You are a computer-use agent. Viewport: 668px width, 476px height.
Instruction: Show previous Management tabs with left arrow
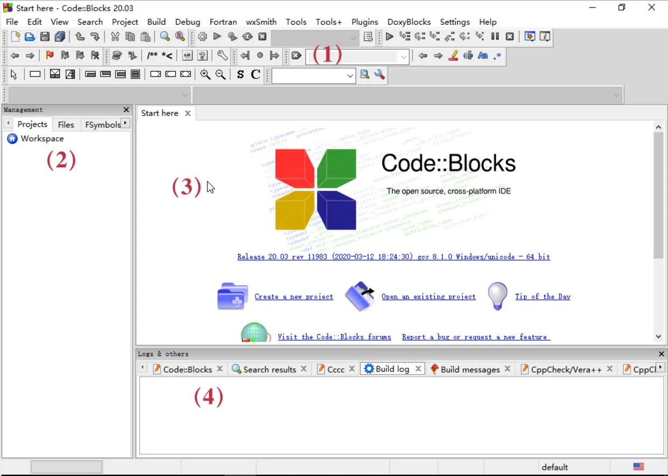(x=9, y=123)
